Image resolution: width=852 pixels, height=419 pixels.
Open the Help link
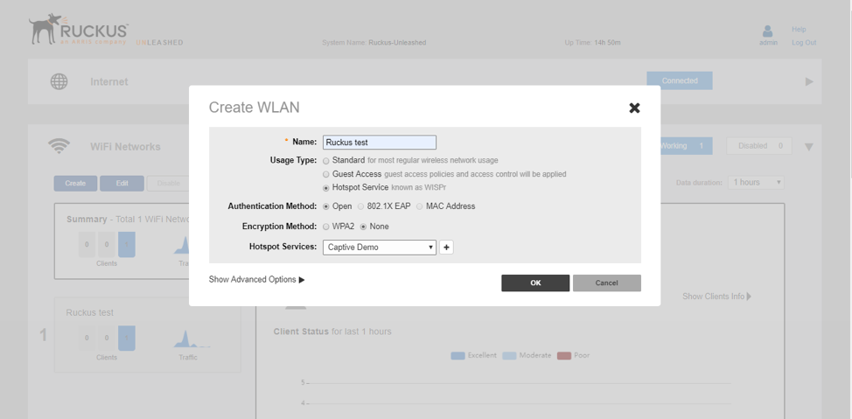click(799, 30)
